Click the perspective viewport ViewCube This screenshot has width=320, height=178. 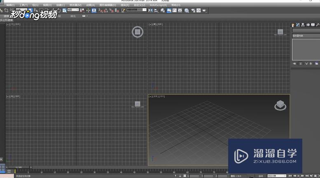(x=280, y=105)
